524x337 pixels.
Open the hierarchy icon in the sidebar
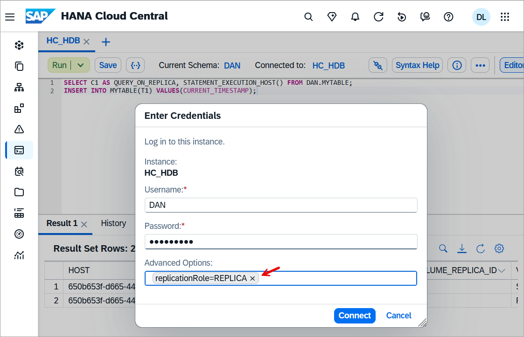(19, 88)
